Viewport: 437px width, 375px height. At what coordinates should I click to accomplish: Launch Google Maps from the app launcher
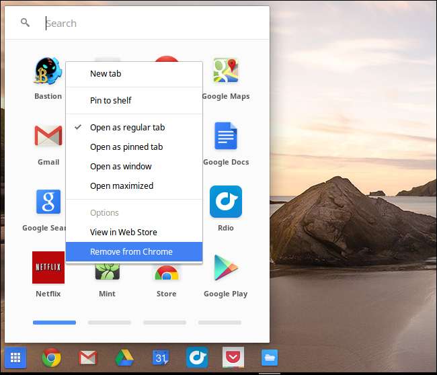click(x=225, y=71)
